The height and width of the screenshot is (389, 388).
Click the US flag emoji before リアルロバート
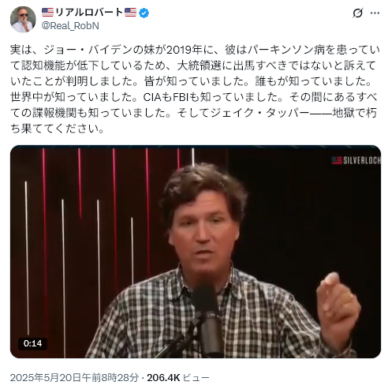47,12
